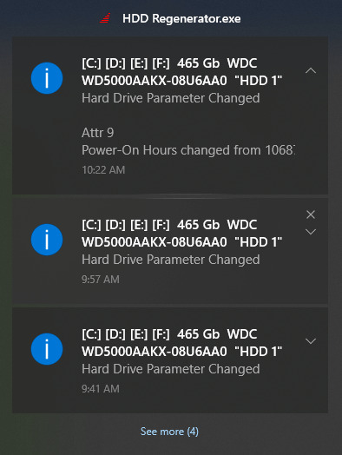
Task: Click the info icon of the 10:22 AM notification
Action: coord(47,78)
